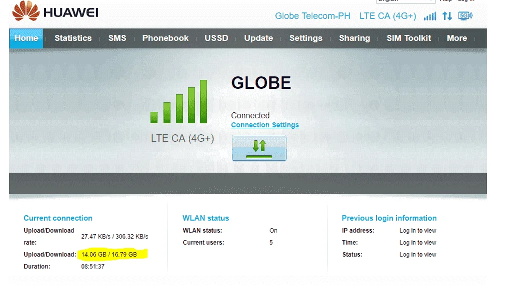512x297 pixels.
Task: Click the large green signal bars graphic
Action: point(178,101)
